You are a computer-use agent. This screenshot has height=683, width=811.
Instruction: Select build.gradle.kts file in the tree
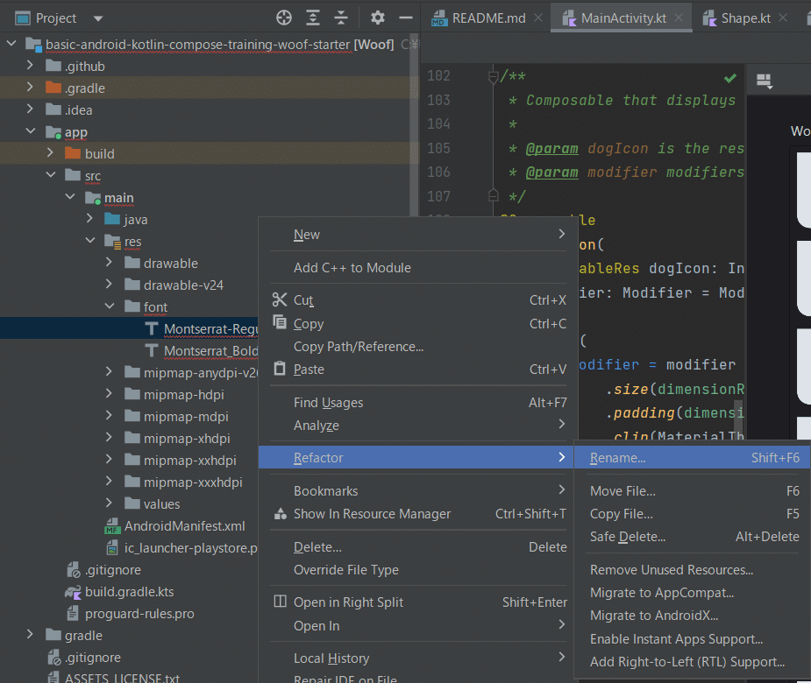pos(129,591)
